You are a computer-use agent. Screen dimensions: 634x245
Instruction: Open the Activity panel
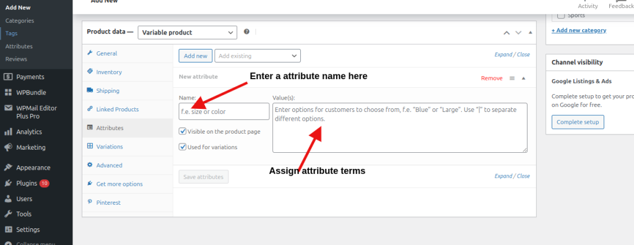pos(588,5)
